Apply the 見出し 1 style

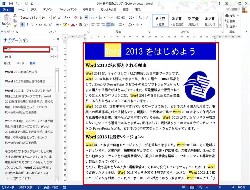193,21
